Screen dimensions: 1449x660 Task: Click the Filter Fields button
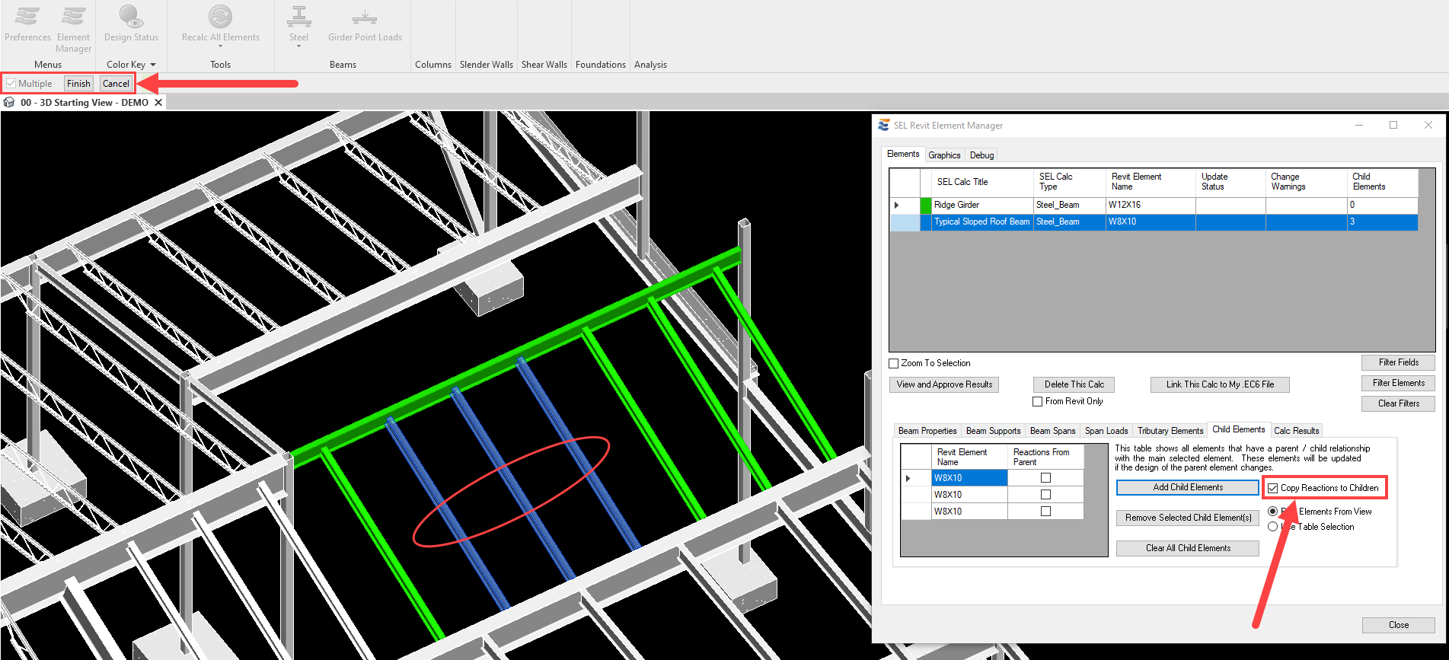pyautogui.click(x=1398, y=362)
